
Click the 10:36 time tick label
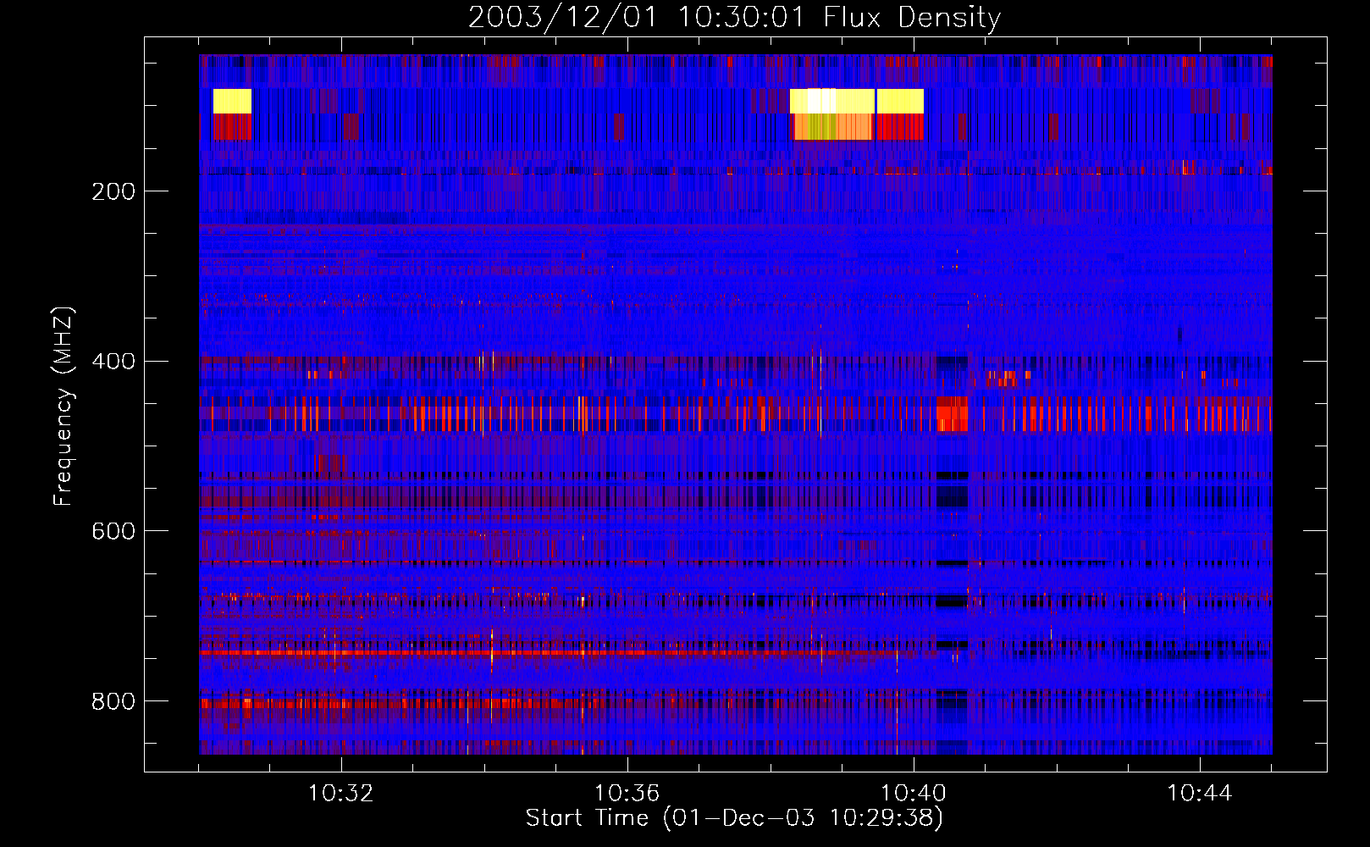click(x=627, y=794)
